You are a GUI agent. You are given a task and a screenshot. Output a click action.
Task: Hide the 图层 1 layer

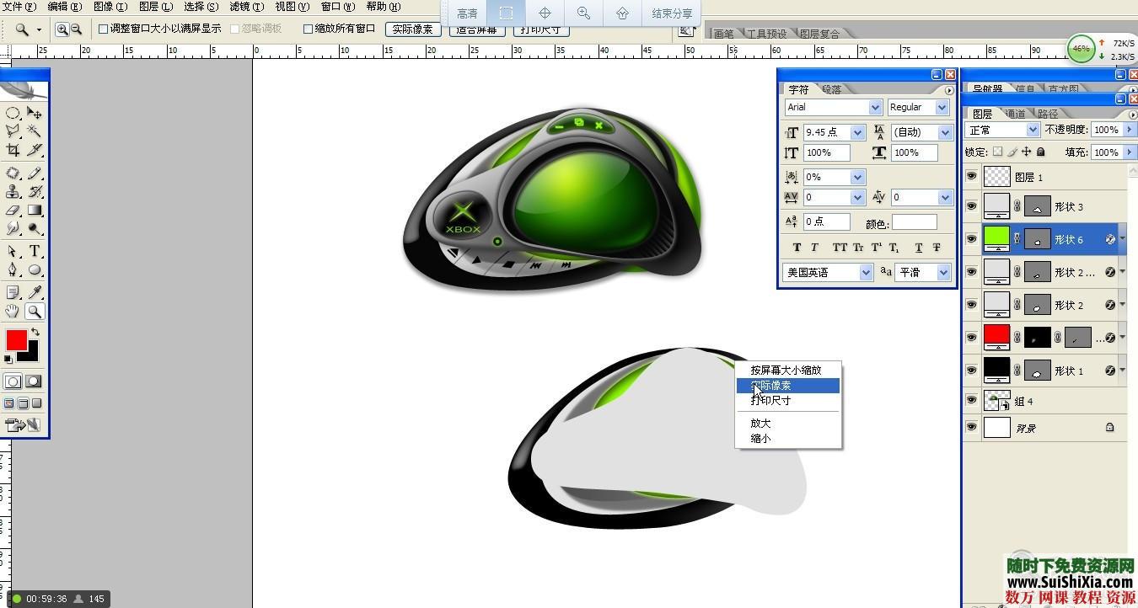[x=971, y=177]
